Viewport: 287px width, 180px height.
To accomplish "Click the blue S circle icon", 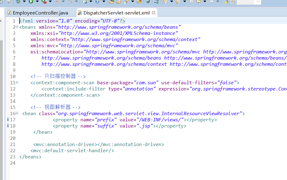I will pos(98,2).
